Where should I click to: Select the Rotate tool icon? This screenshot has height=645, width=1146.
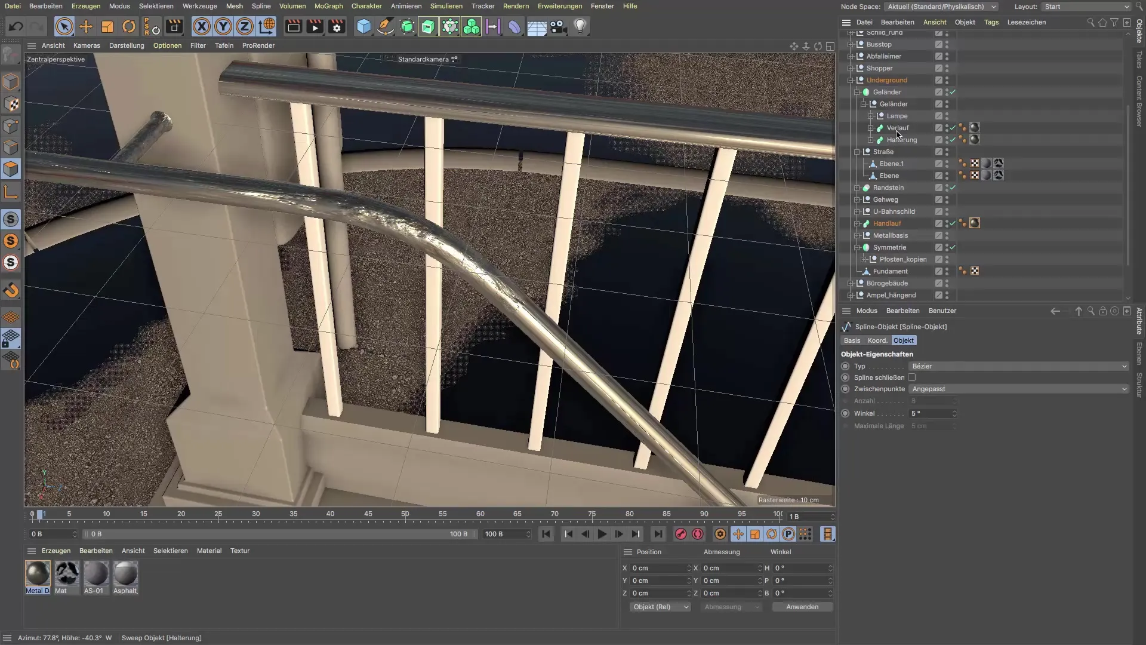coord(129,26)
